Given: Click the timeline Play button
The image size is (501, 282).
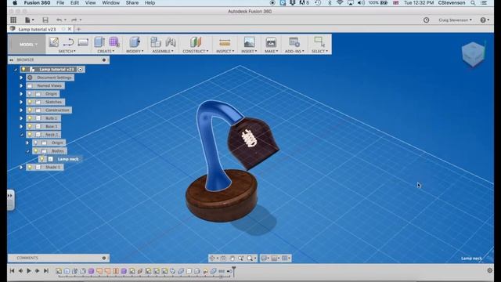Looking at the screenshot, I should coord(29,271).
